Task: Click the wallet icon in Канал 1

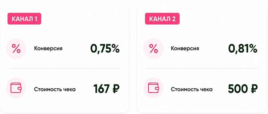Action: pyautogui.click(x=16, y=88)
